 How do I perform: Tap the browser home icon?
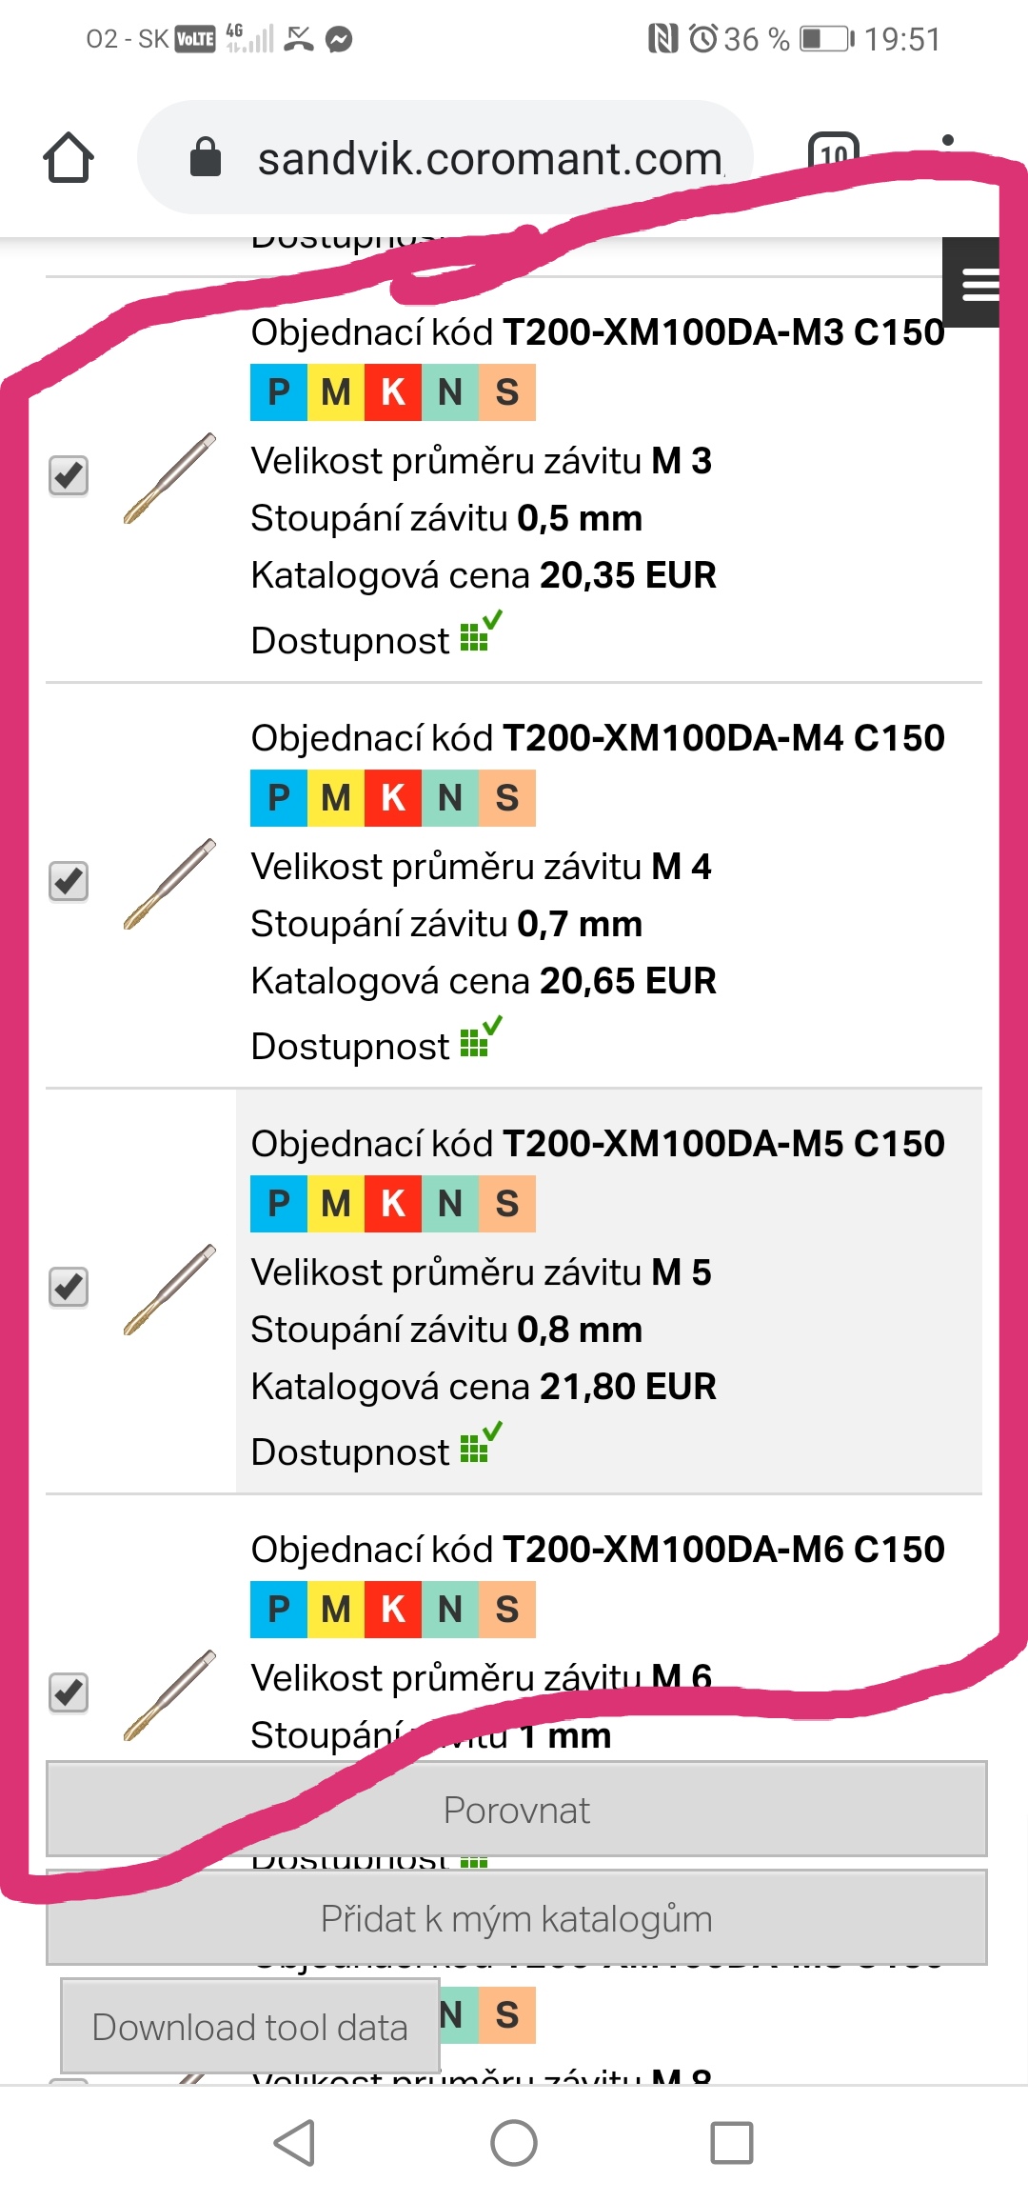69,157
